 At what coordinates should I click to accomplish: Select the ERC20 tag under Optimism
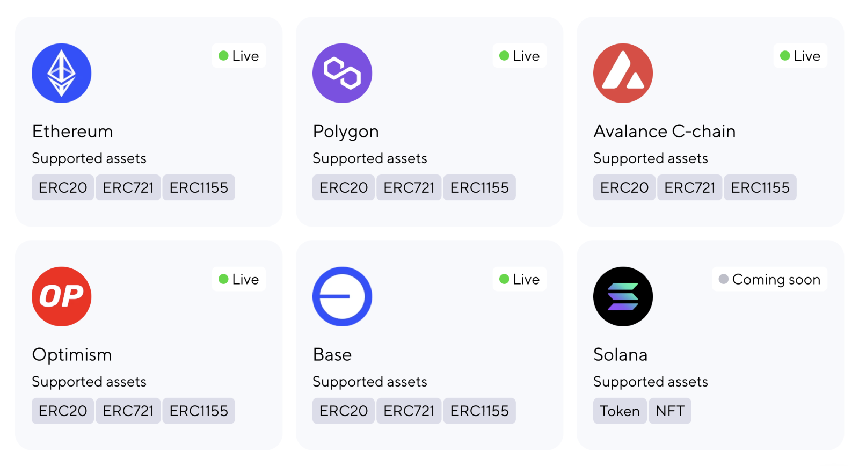(63, 411)
